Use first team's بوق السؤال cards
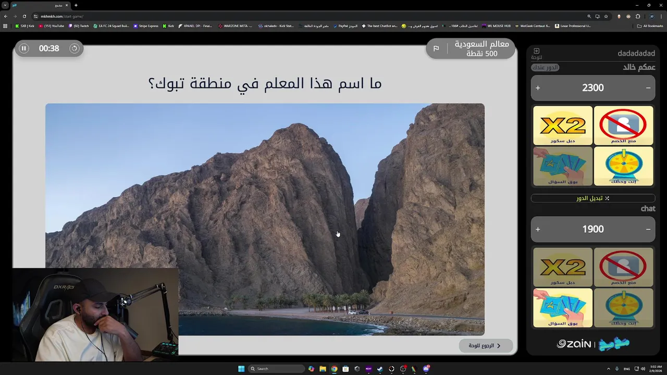This screenshot has width=667, height=375. point(563,166)
